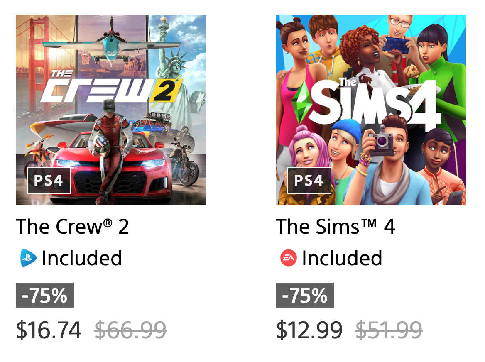485x362 pixels.
Task: Click the crossed-out $66.99 original price
Action: click(130, 330)
